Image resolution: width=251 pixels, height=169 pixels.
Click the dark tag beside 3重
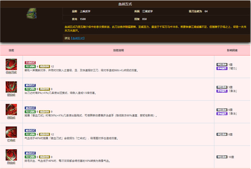222,87
